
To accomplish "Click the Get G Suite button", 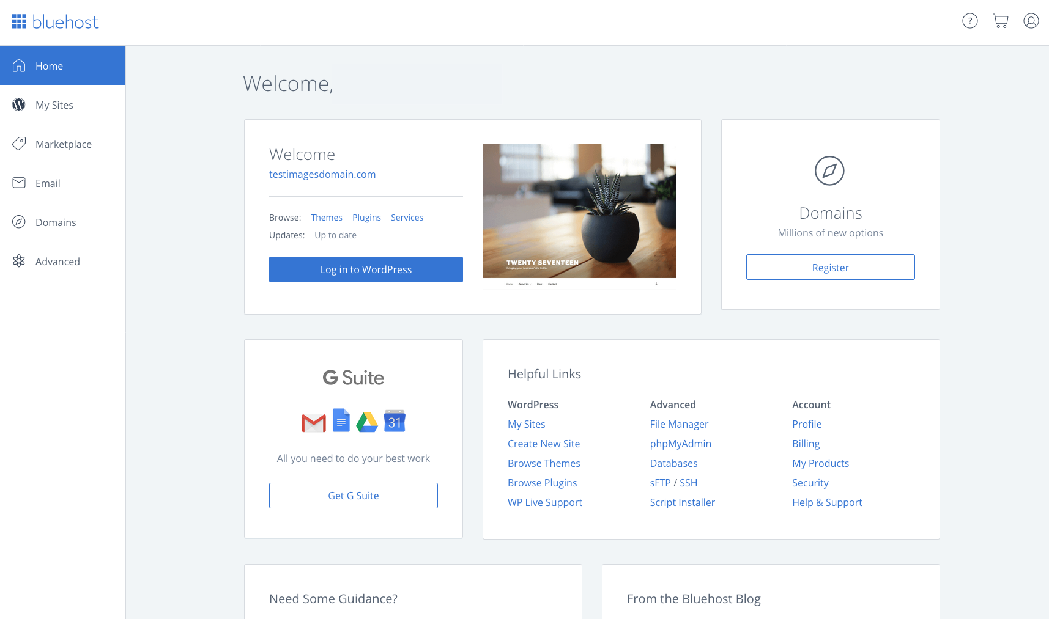I will click(353, 495).
